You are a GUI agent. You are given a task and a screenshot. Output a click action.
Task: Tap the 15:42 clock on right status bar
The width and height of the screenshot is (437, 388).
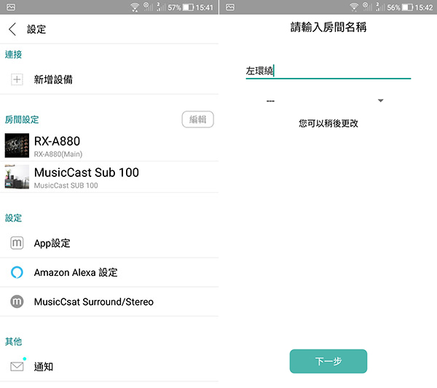[424, 7]
